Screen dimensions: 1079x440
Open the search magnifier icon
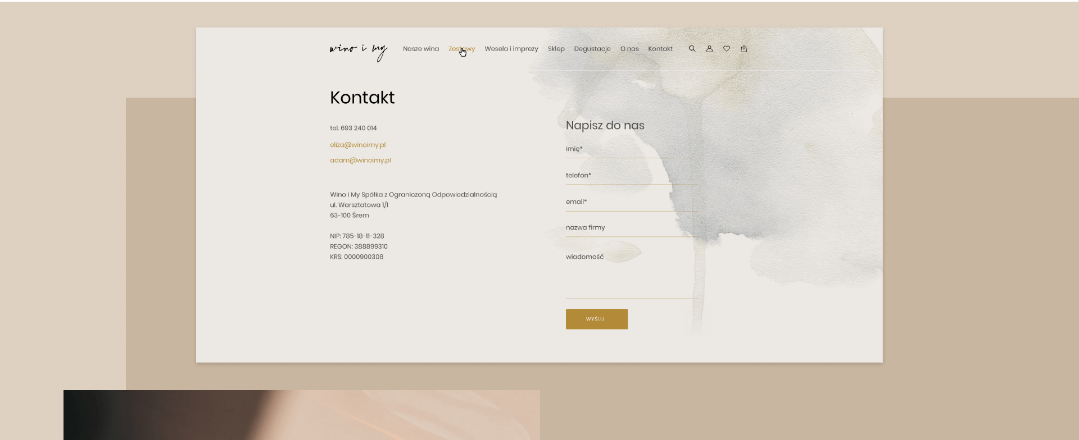coord(692,49)
